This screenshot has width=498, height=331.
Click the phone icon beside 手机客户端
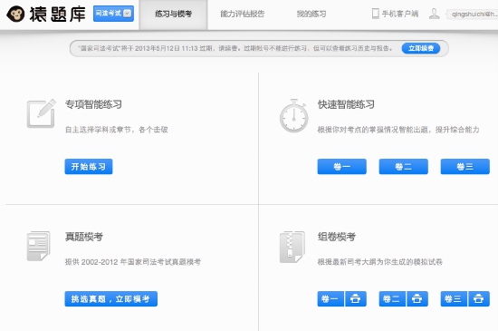coord(376,14)
